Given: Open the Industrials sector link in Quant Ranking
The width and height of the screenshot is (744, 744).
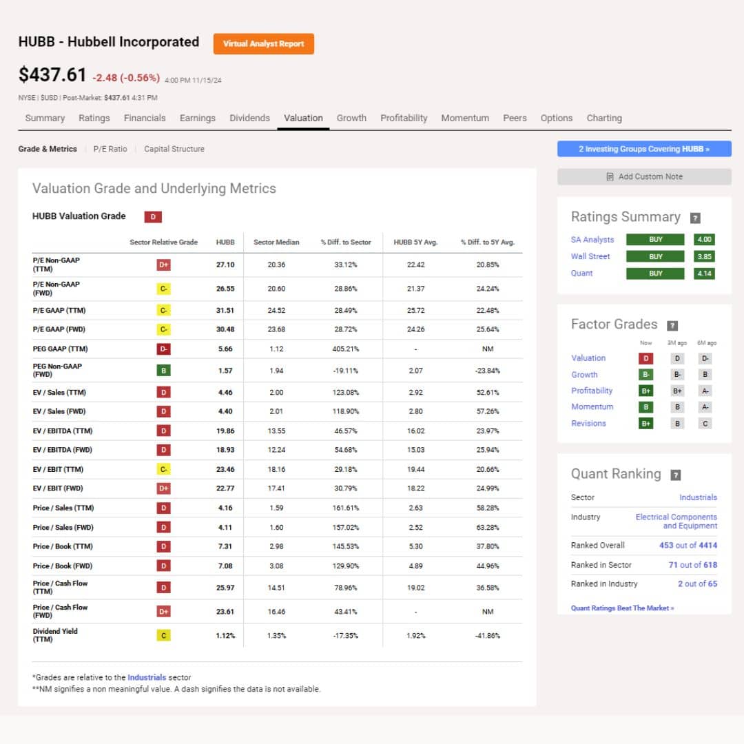Looking at the screenshot, I should pyautogui.click(x=698, y=497).
